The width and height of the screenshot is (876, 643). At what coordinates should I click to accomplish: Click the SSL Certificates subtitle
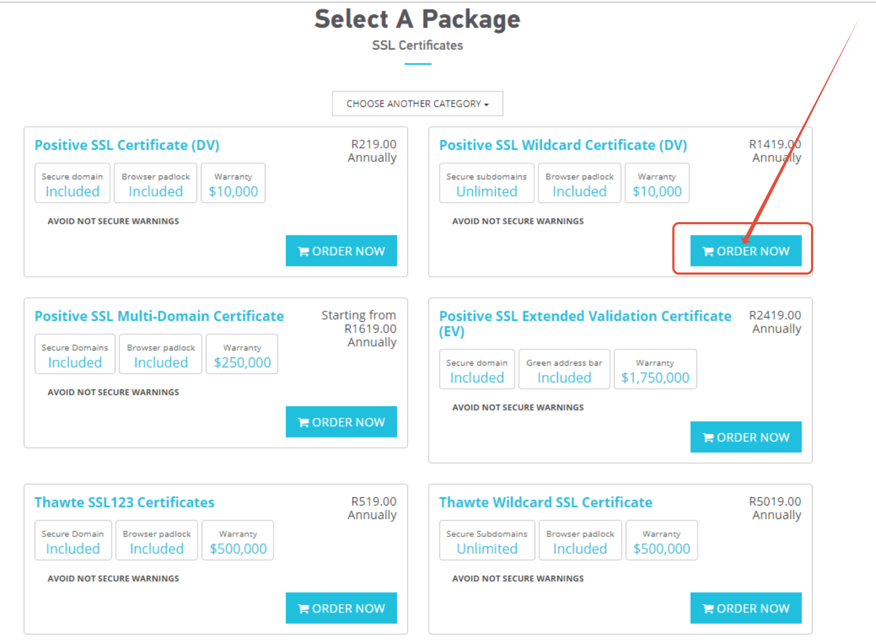[x=417, y=46]
